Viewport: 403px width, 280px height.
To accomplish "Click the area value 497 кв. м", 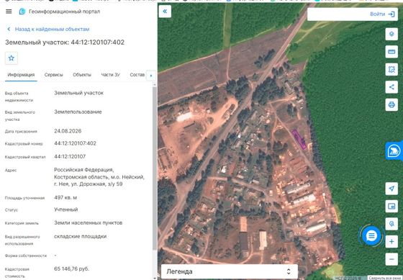I will tap(65, 198).
